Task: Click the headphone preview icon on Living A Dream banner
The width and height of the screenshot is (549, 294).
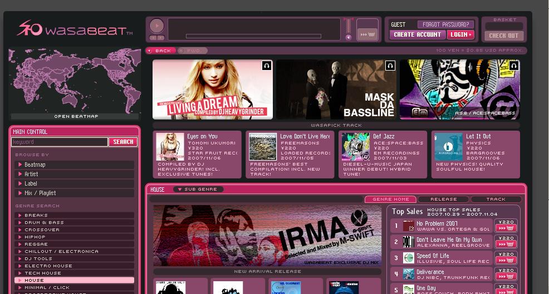Action: (267, 66)
